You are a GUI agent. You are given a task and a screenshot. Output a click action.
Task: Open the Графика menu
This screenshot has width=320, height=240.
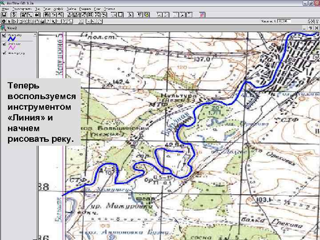click(x=85, y=9)
